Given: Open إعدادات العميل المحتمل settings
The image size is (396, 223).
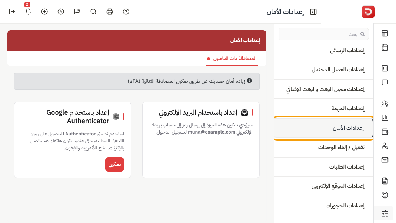Looking at the screenshot, I should pos(323,70).
